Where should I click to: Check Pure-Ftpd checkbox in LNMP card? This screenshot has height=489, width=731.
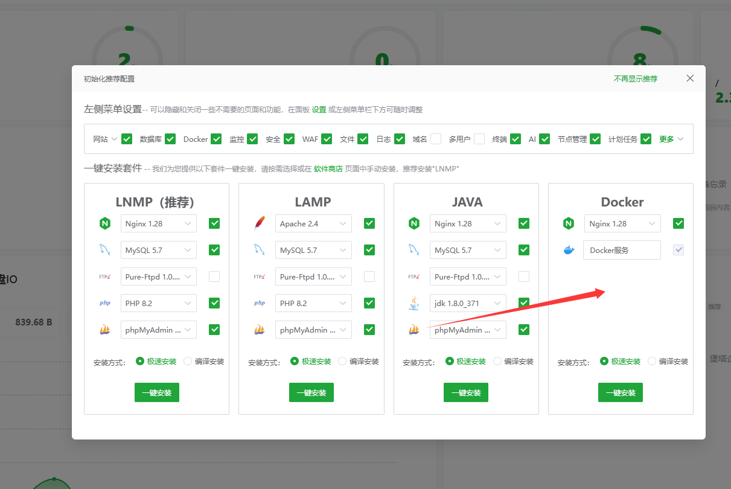pyautogui.click(x=214, y=276)
